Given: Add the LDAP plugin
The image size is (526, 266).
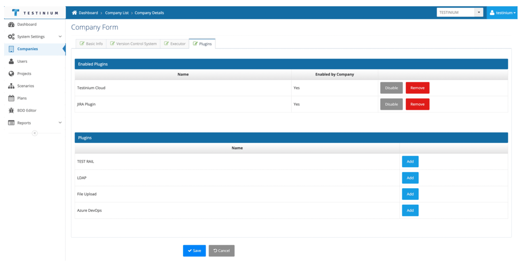Looking at the screenshot, I should [410, 178].
